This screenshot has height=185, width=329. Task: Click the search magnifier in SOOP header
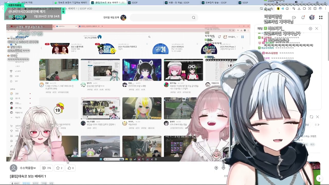pos(194,17)
